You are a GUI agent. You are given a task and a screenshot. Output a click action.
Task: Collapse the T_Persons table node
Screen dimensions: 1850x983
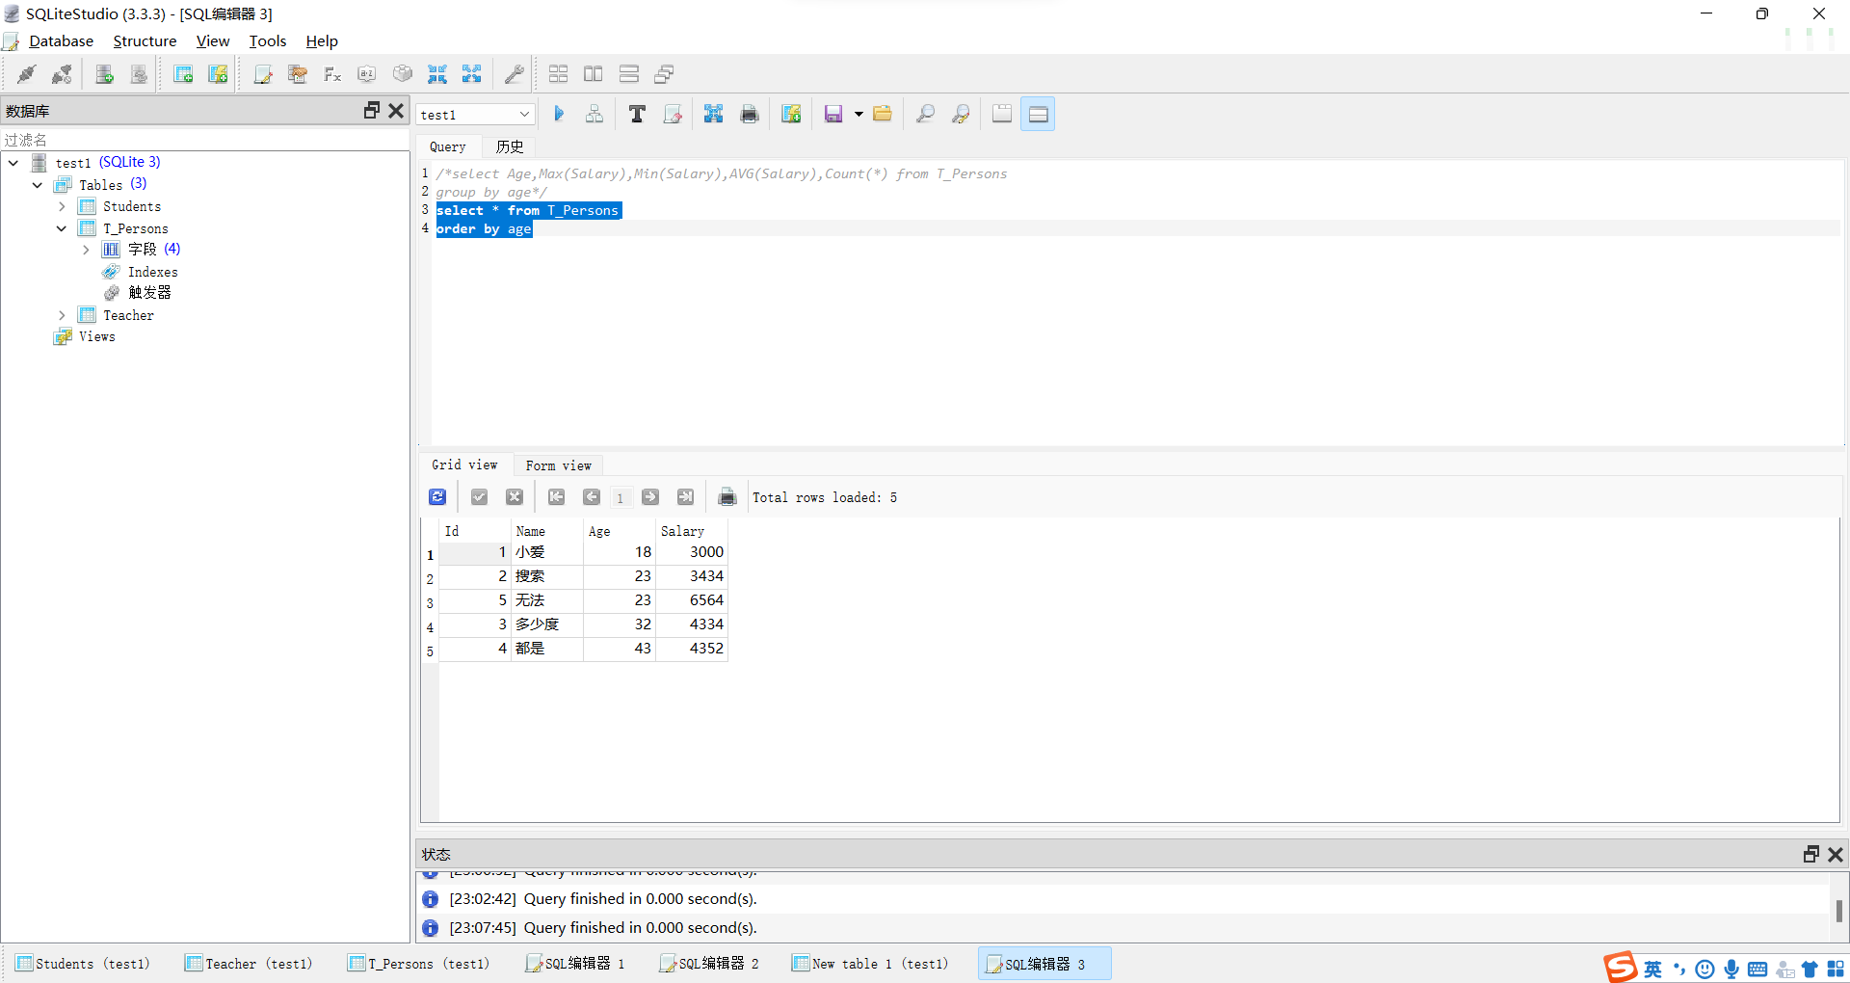pyautogui.click(x=61, y=228)
